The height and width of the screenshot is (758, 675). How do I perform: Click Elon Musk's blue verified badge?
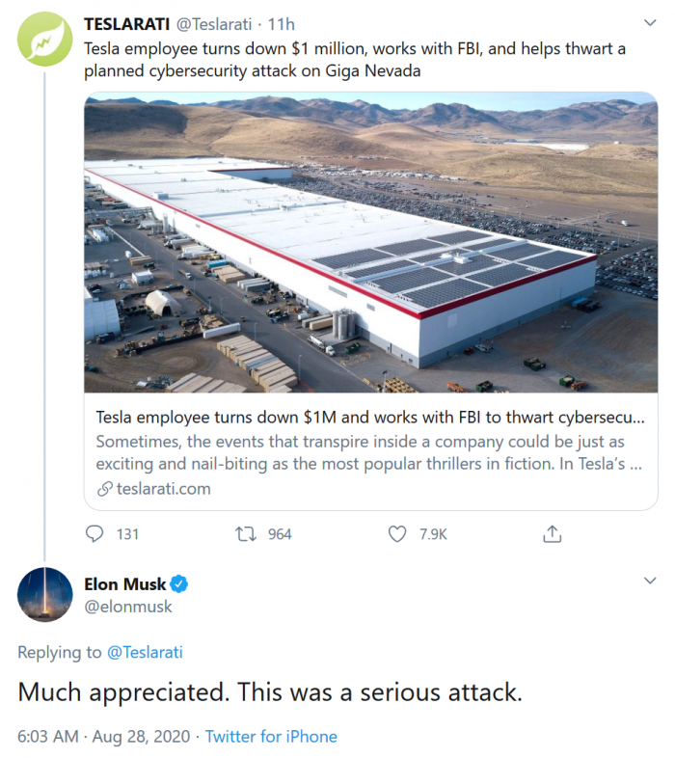(179, 583)
